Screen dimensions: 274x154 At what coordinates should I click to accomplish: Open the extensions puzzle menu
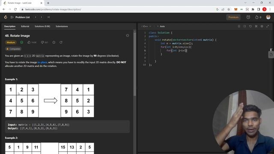coord(253,9)
